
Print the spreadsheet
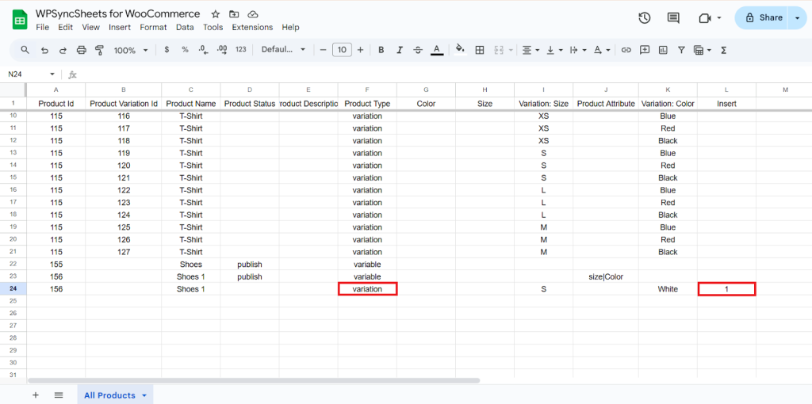pos(82,50)
